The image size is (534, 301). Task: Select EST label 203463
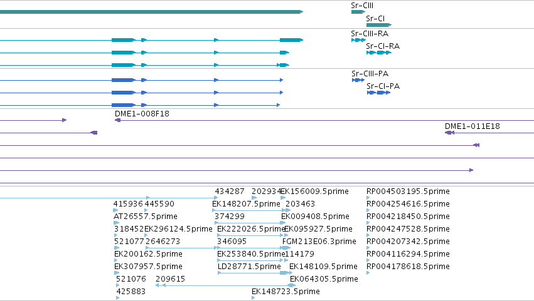(x=300, y=204)
